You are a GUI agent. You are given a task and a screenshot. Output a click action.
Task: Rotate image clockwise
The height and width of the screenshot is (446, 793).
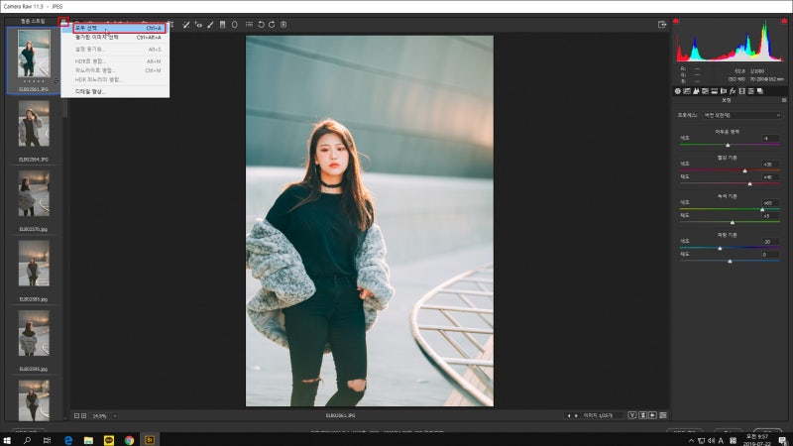(272, 24)
